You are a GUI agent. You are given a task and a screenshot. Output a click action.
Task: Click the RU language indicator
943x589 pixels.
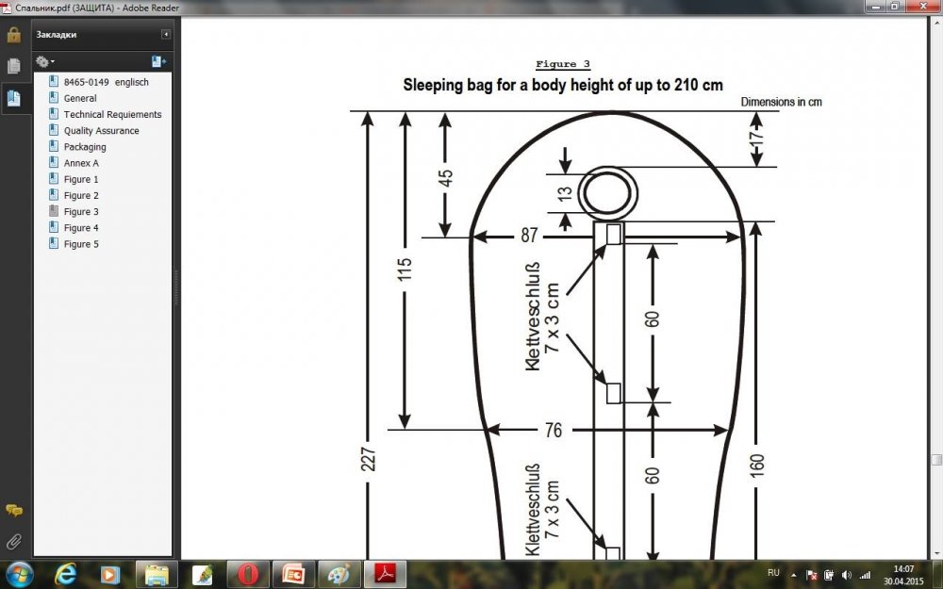773,573
